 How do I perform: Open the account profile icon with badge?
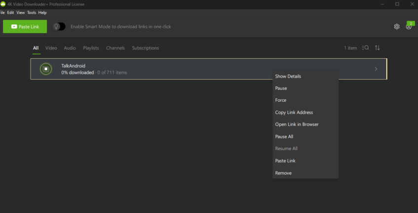pyautogui.click(x=409, y=26)
